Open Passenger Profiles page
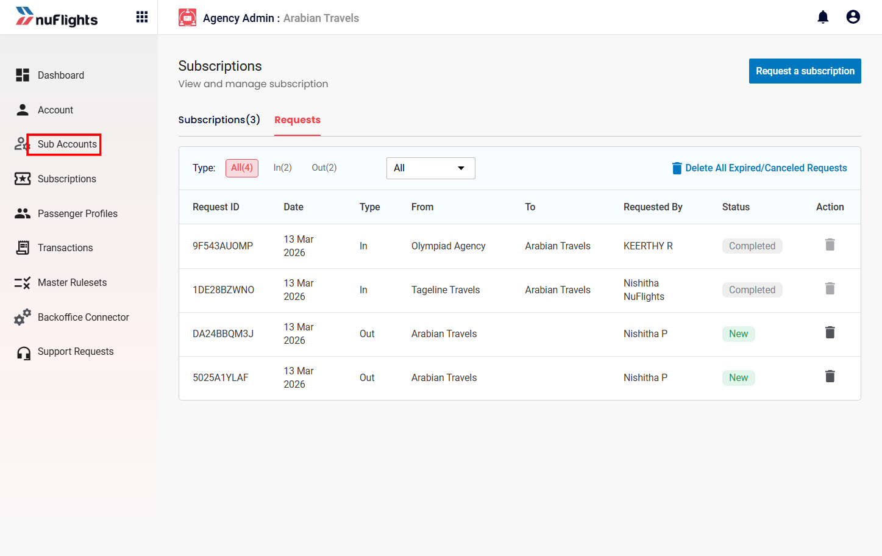882x556 pixels. (x=77, y=213)
